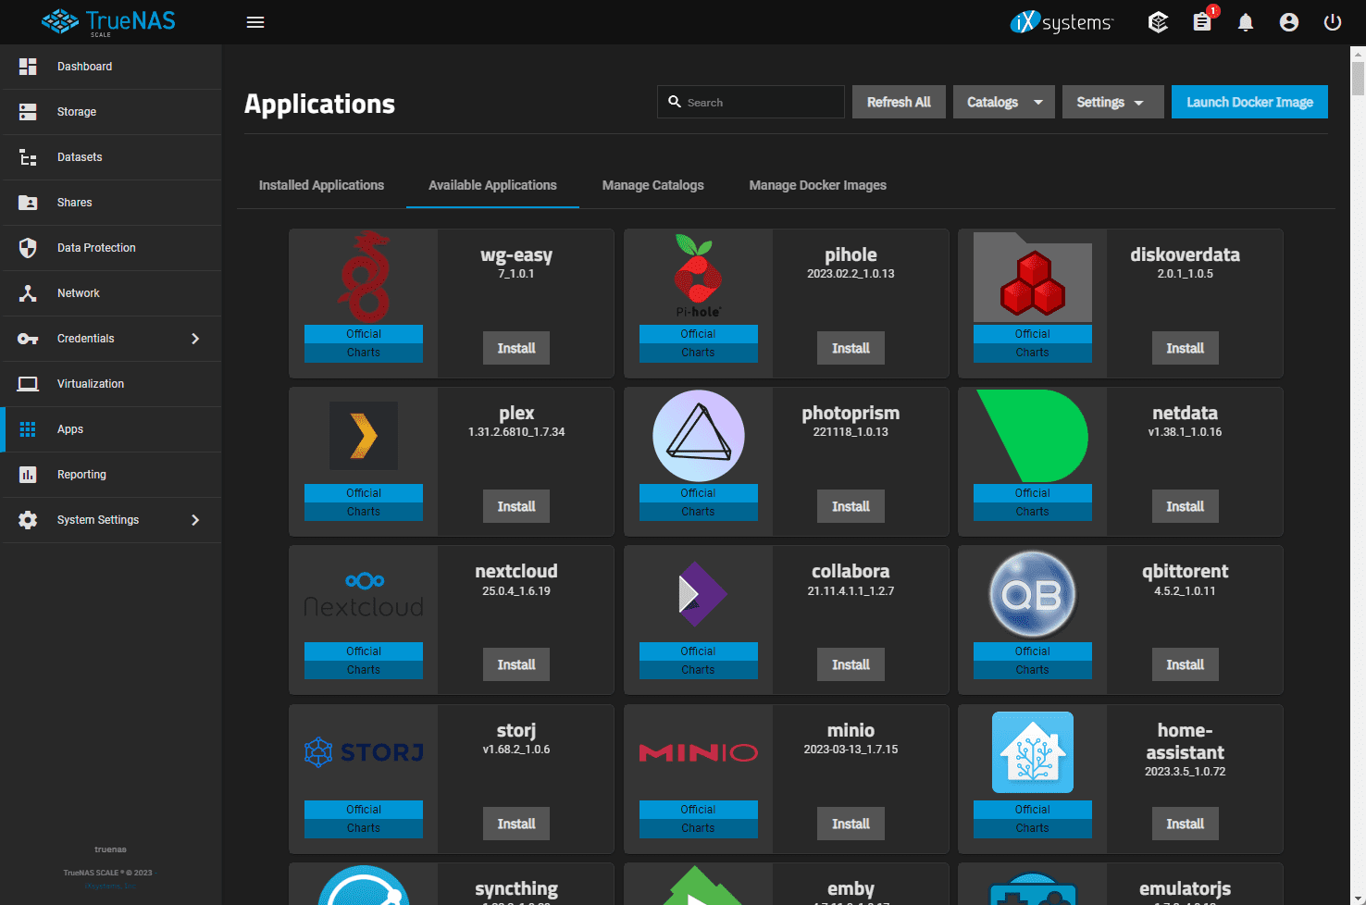Open the Manage Catalogs tab
The width and height of the screenshot is (1366, 905).
[653, 185]
